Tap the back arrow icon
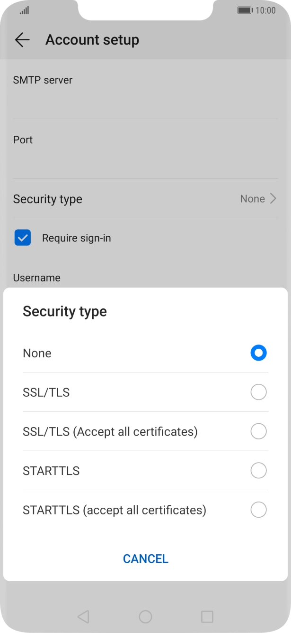Screen dimensions: 291x633 click(22, 40)
